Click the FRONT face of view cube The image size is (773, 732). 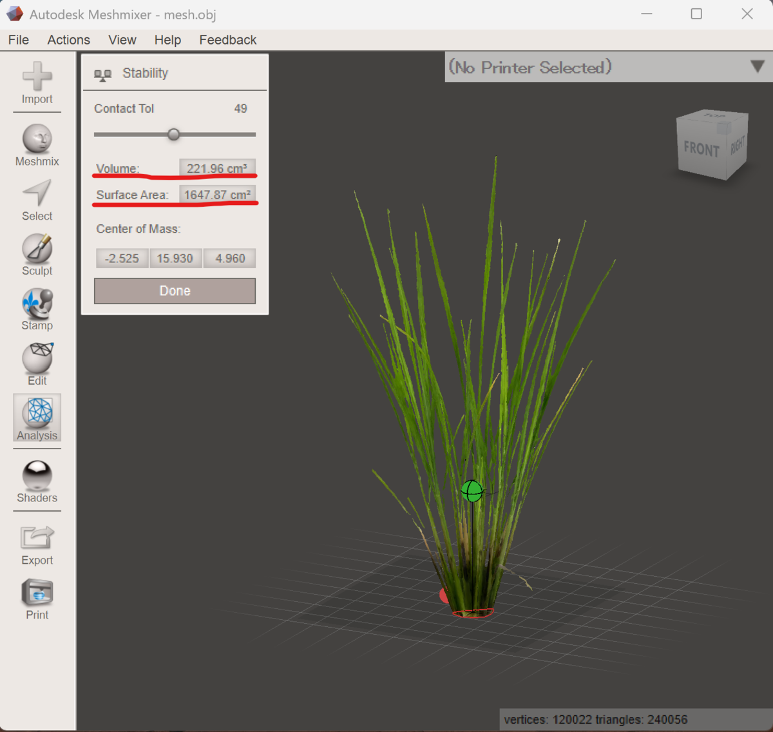point(701,149)
